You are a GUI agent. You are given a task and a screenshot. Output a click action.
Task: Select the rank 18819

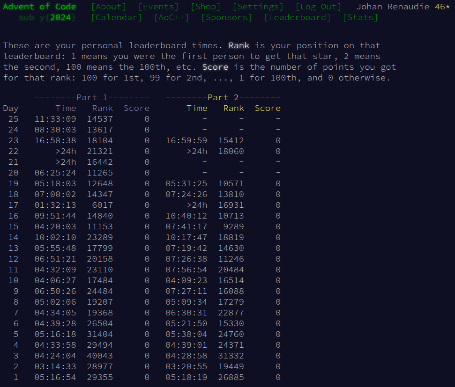231,237
